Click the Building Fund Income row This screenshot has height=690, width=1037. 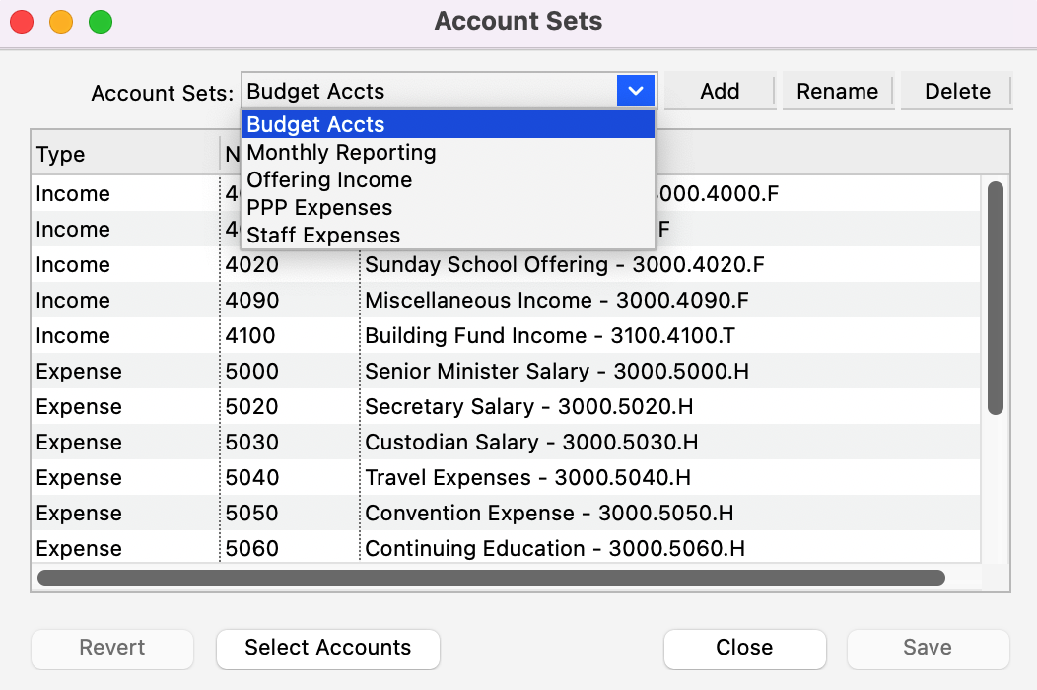pyautogui.click(x=549, y=336)
